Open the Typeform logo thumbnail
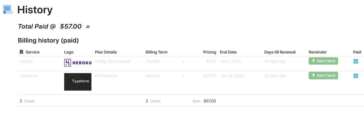 tap(78, 82)
